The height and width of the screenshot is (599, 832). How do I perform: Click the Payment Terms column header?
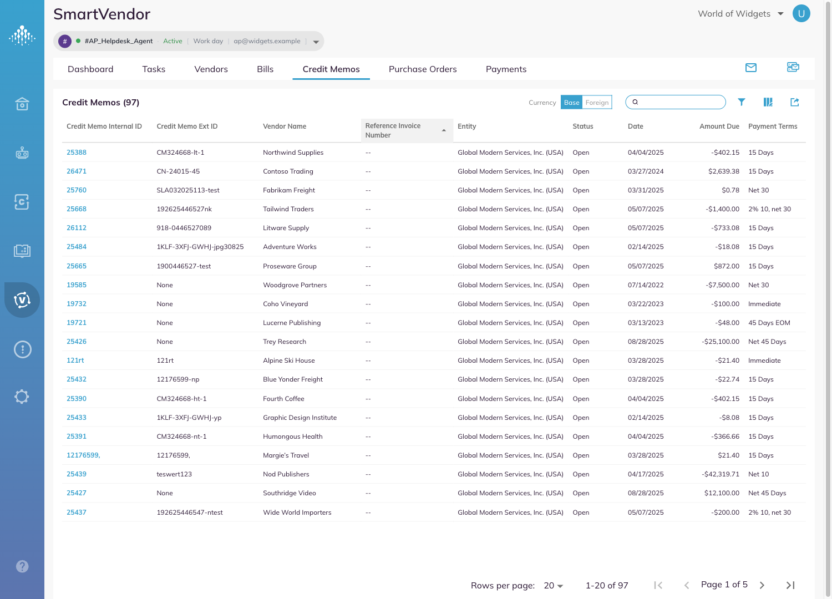pos(773,126)
